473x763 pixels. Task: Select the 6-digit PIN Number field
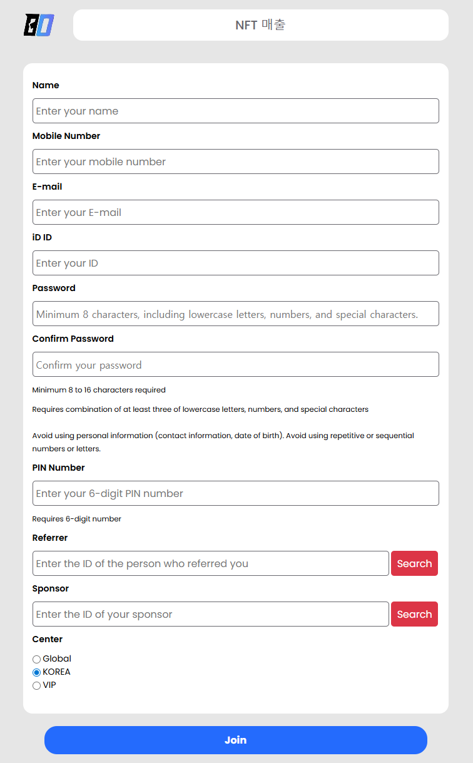[x=236, y=493]
